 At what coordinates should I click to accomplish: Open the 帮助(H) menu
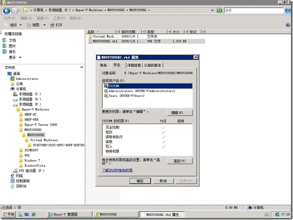[76, 18]
